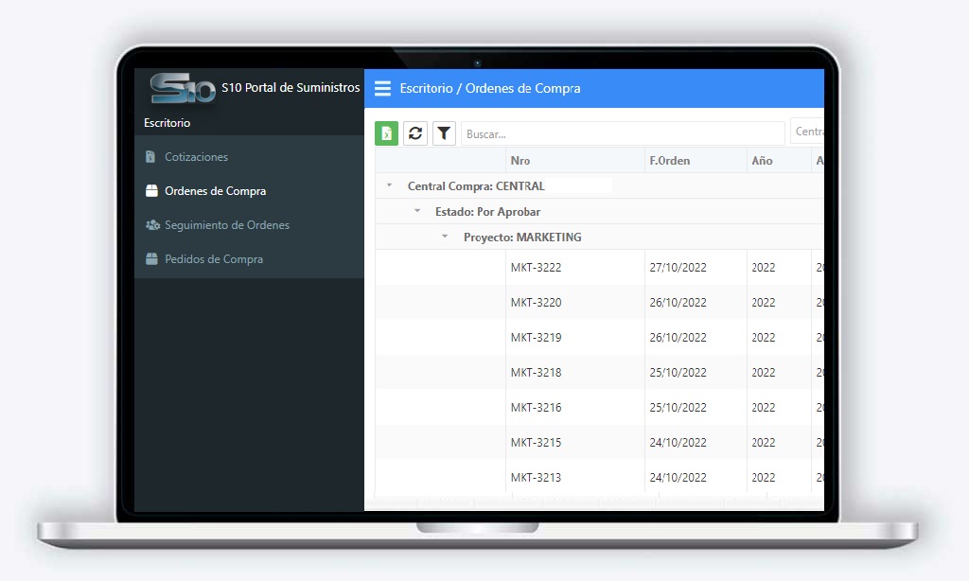Open the Centra dropdown field
The width and height of the screenshot is (969, 581).
click(807, 132)
